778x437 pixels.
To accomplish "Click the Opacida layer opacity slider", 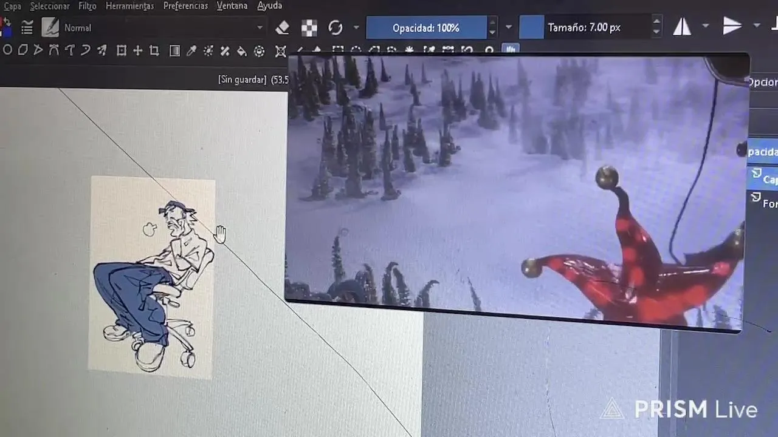I will [x=762, y=152].
